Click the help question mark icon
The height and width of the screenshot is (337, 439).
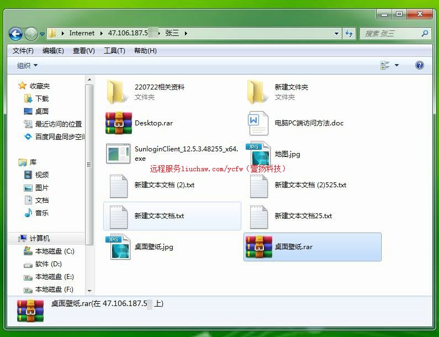419,65
